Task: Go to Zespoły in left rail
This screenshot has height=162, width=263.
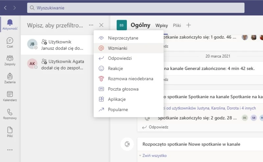Action: 10,60
